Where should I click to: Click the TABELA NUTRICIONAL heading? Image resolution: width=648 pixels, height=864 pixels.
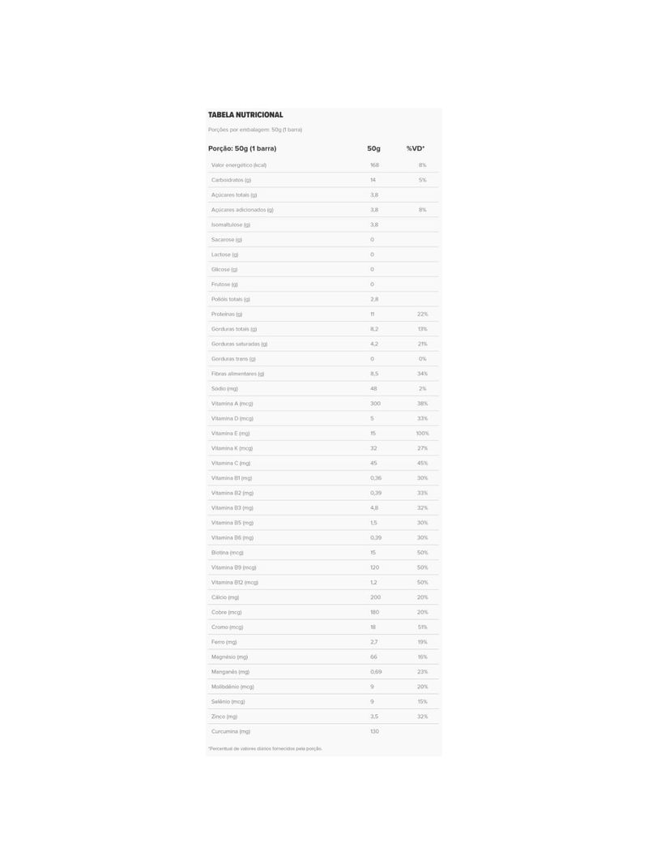click(245, 114)
